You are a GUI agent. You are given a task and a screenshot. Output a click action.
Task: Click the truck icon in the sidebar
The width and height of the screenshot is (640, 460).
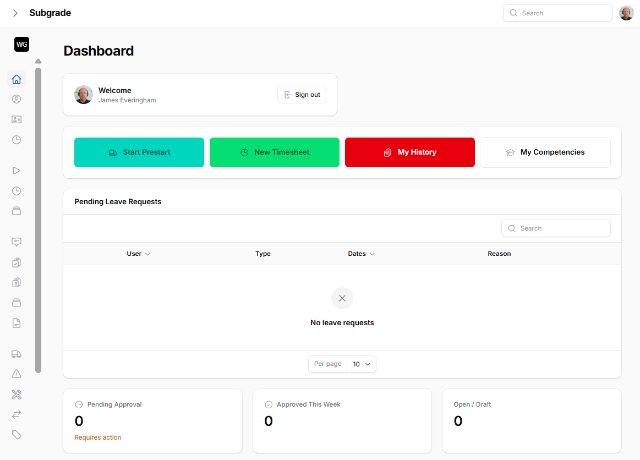click(x=17, y=354)
